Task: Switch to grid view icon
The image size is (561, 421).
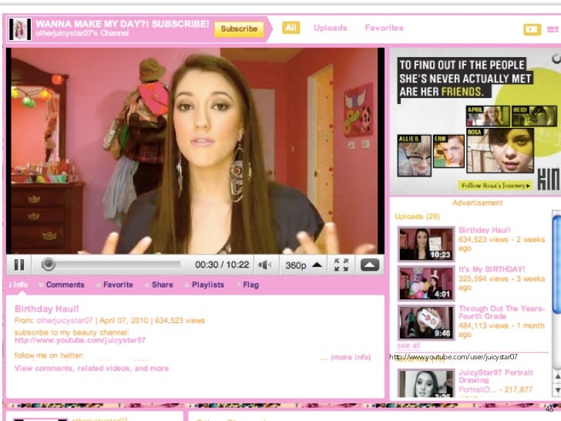Action: pos(553,29)
